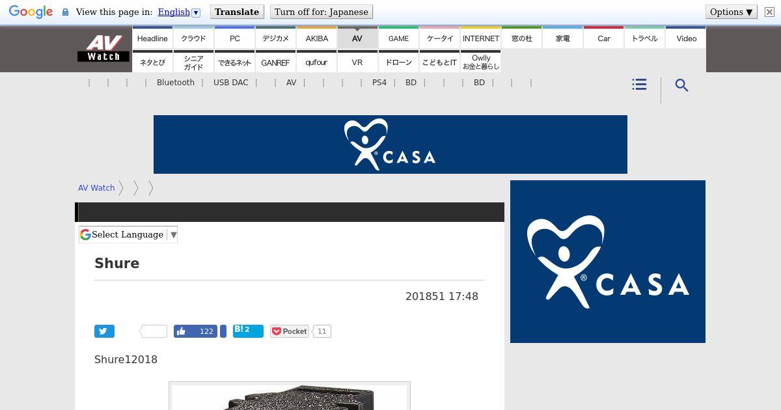Screen dimensions: 781x410
Task: Open the 家電 tab
Action: [562, 38]
